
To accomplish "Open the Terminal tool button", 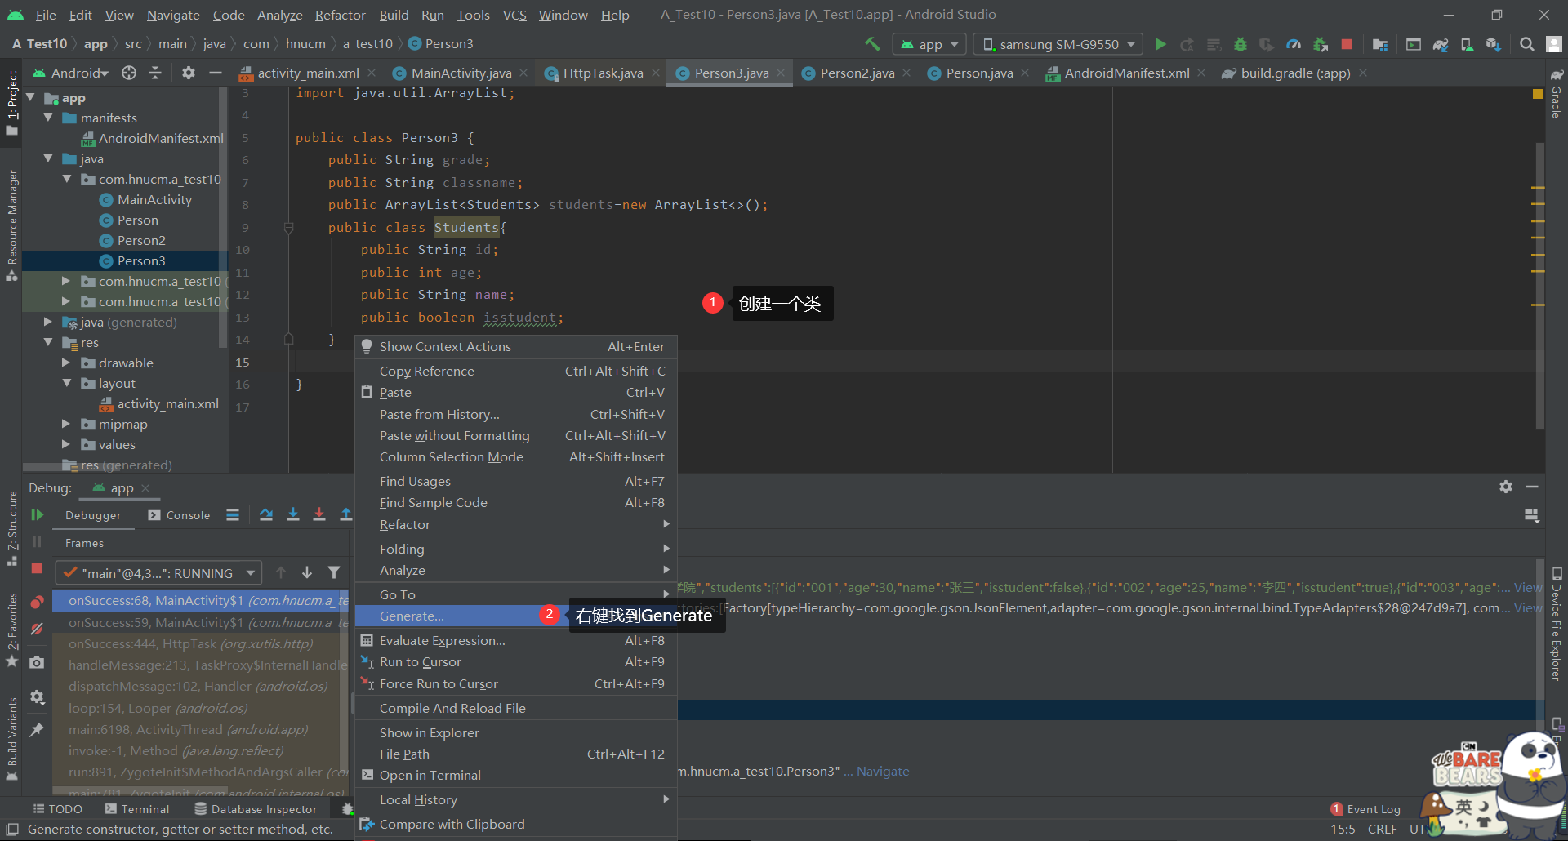I will click(x=137, y=809).
